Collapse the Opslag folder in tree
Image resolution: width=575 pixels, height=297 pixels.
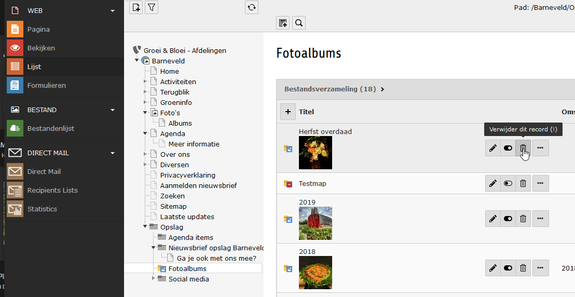[145, 227]
